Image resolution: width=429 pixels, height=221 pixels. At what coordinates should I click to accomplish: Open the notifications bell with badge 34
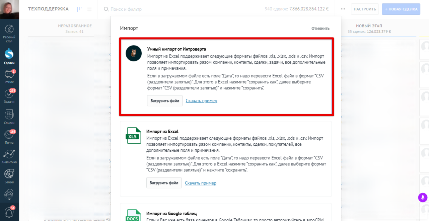coord(9,212)
